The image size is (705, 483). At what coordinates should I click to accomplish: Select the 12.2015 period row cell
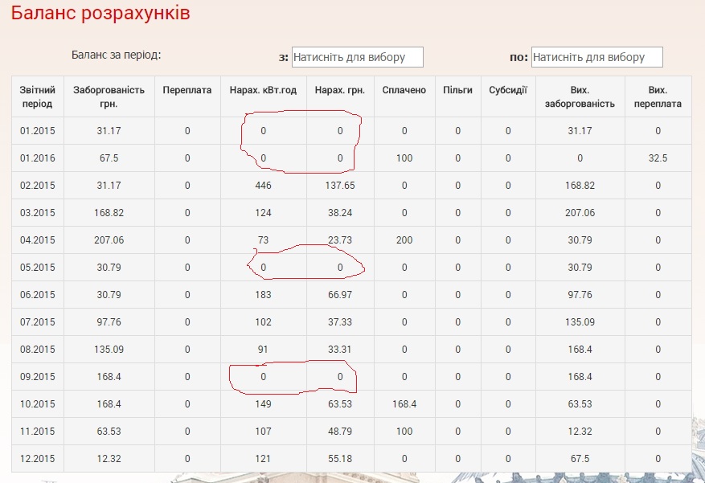37,459
